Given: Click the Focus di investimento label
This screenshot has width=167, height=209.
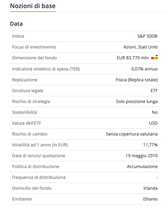Looking at the screenshot, I should pyautogui.click(x=34, y=47).
